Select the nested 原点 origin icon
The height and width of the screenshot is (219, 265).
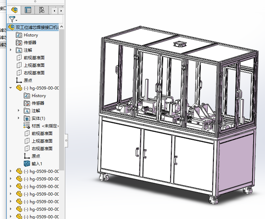(x=27, y=156)
